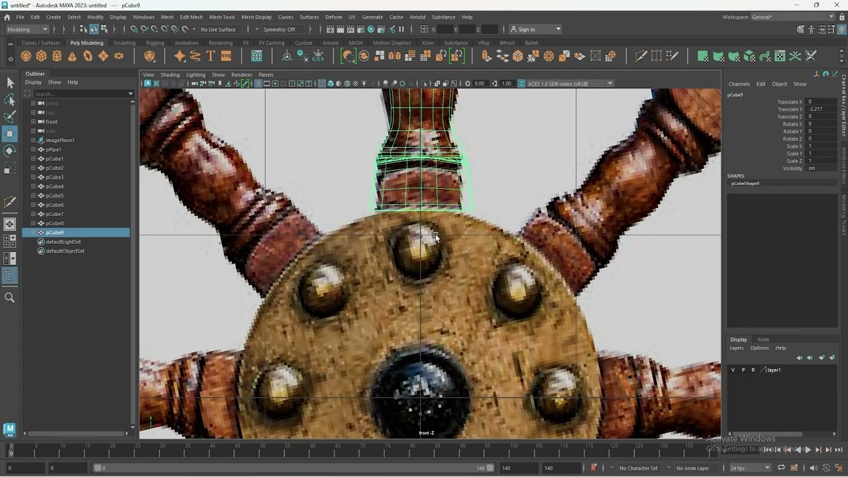The width and height of the screenshot is (848, 477).
Task: Toggle select by object type mode
Action: tap(94, 29)
